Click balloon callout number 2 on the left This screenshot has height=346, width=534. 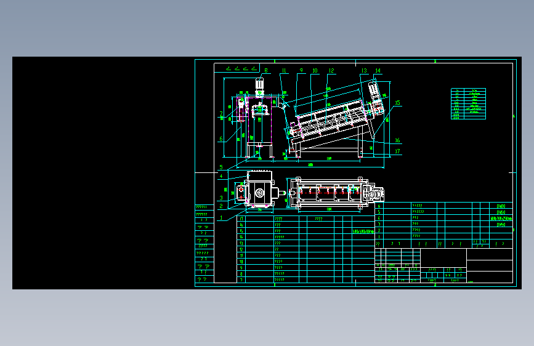pos(221,206)
